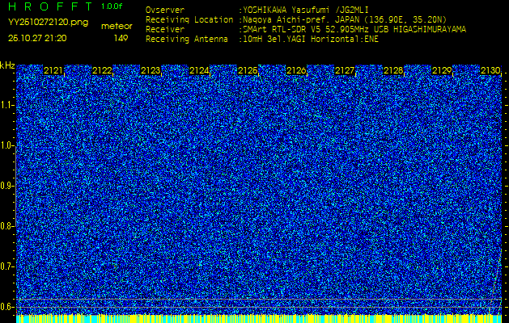Click the time marker 2130
The image size is (509, 323).
point(490,70)
